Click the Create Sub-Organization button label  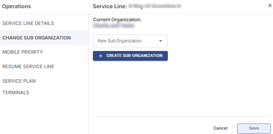click(x=134, y=55)
